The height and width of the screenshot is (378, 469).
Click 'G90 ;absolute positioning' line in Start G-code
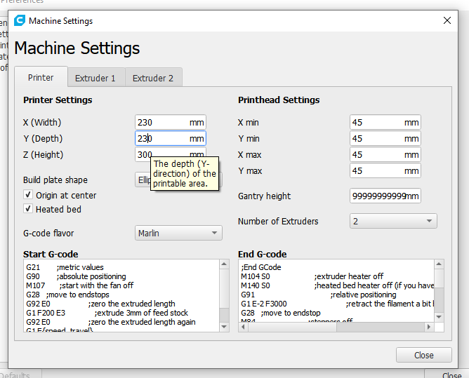point(76,276)
